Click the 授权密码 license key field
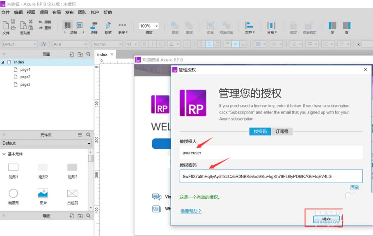 point(271,177)
